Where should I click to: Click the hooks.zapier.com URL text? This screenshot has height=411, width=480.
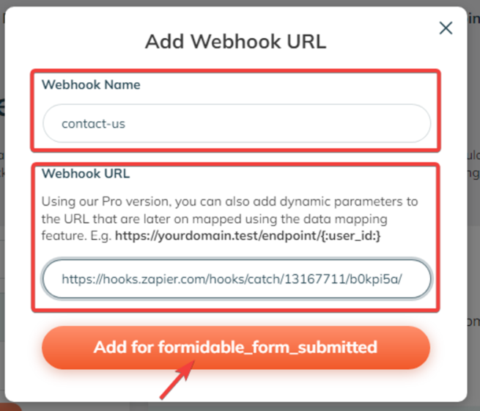coord(232,279)
